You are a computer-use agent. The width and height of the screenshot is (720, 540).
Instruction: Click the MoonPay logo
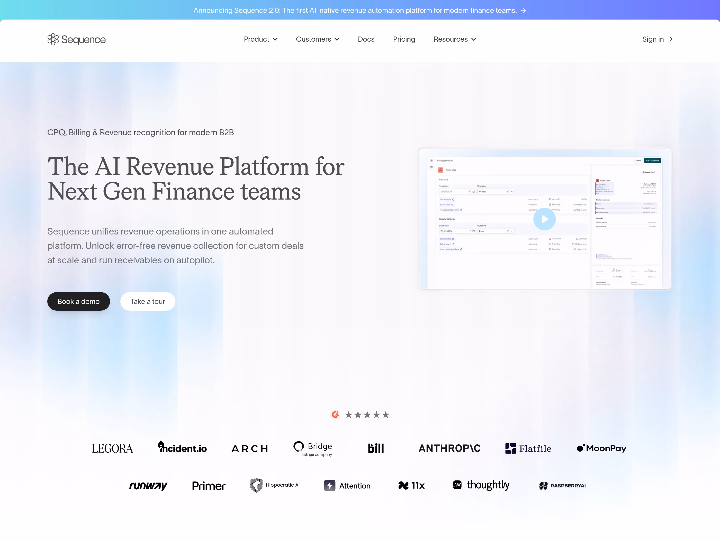(x=601, y=448)
